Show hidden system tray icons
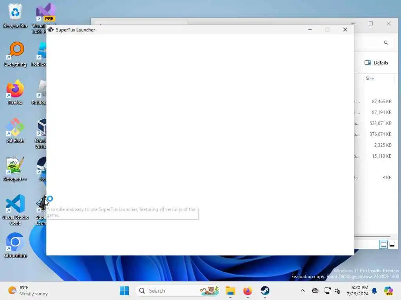Image resolution: width=401 pixels, height=300 pixels. (x=303, y=291)
